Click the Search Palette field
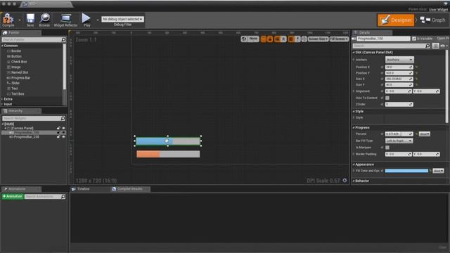 click(34, 39)
